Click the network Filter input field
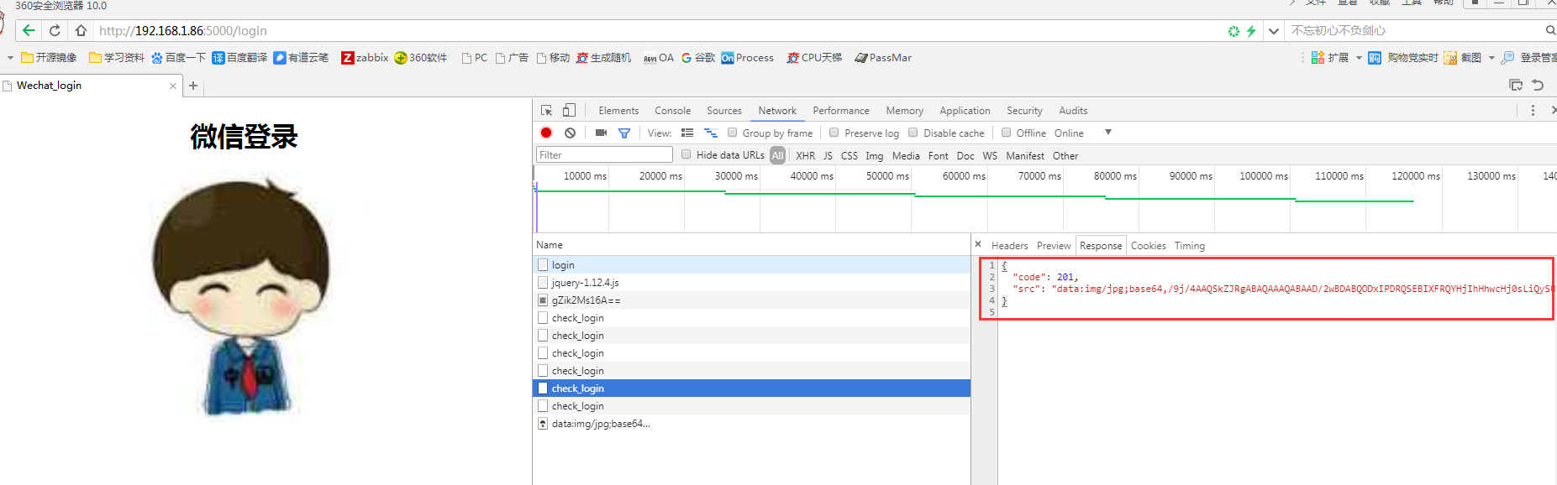The width and height of the screenshot is (1557, 485). 604,154
